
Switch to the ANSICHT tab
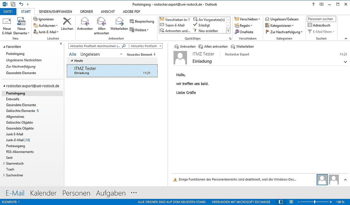pyautogui.click(x=108, y=12)
